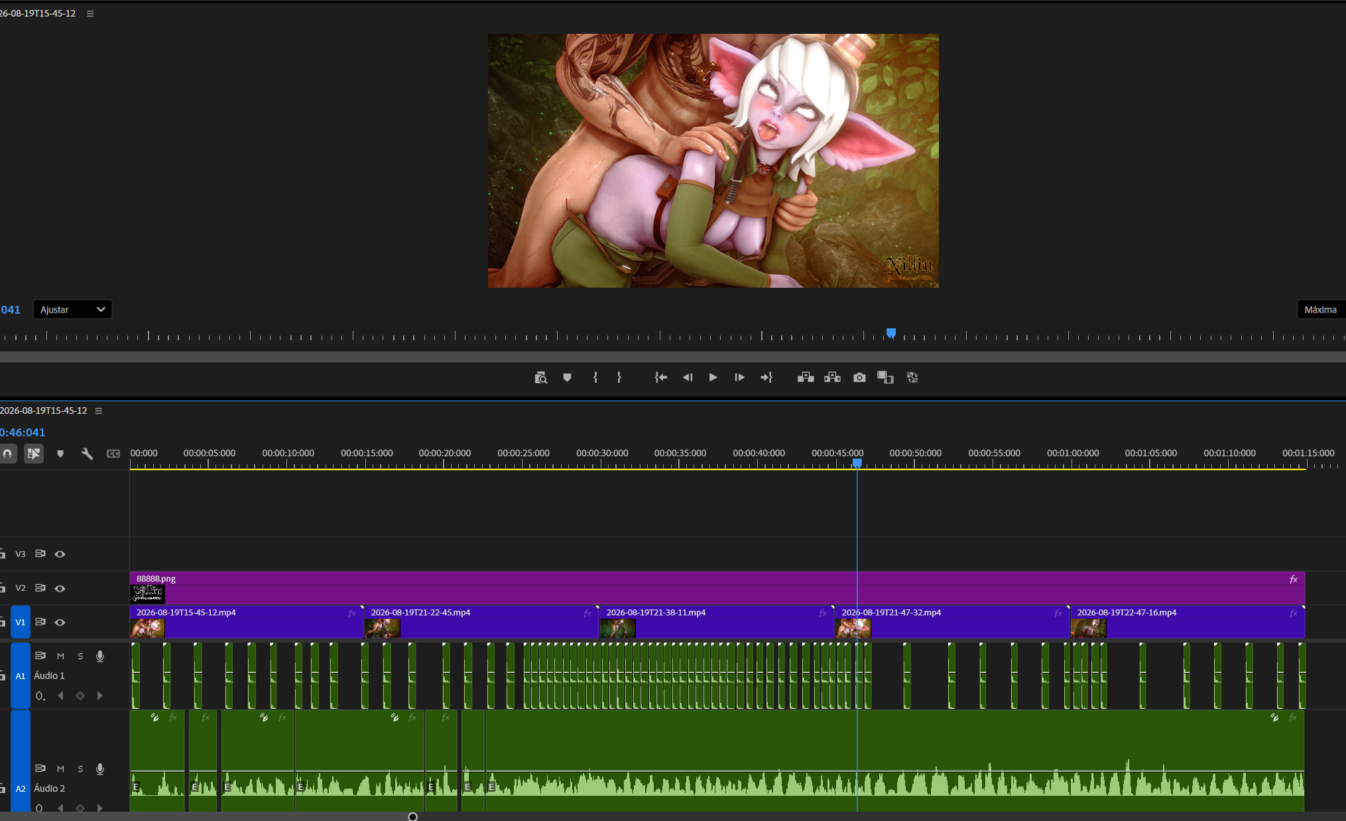Go to next keyframe on Áudio 1

[100, 696]
